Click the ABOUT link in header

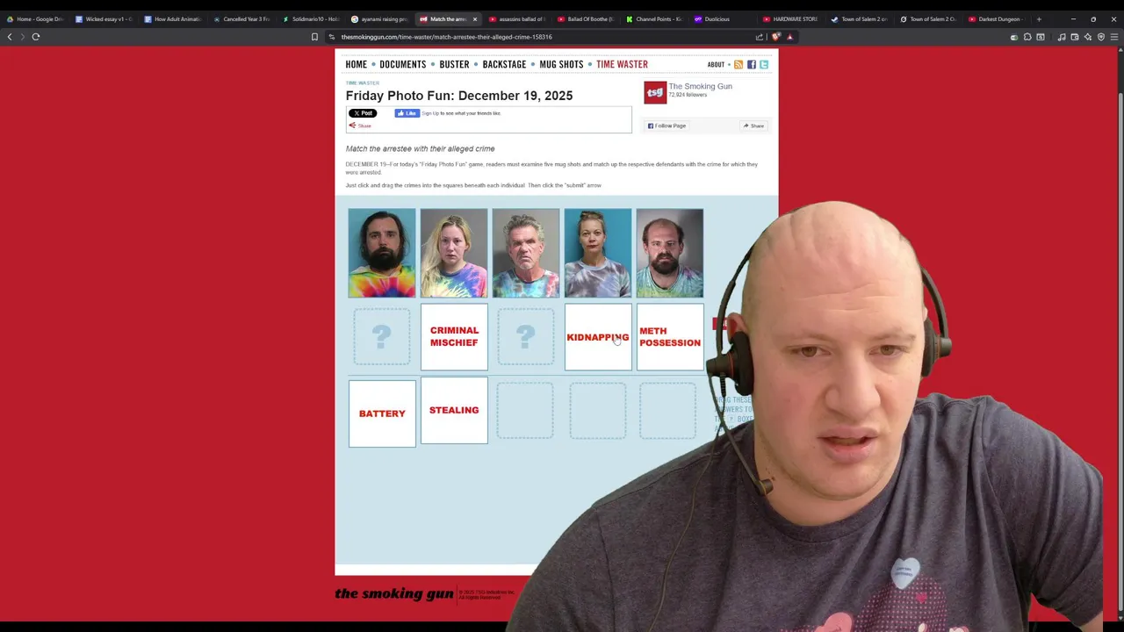[716, 64]
